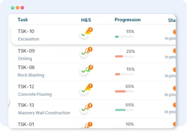Click the orange status icon for TSK-12

click(174, 88)
